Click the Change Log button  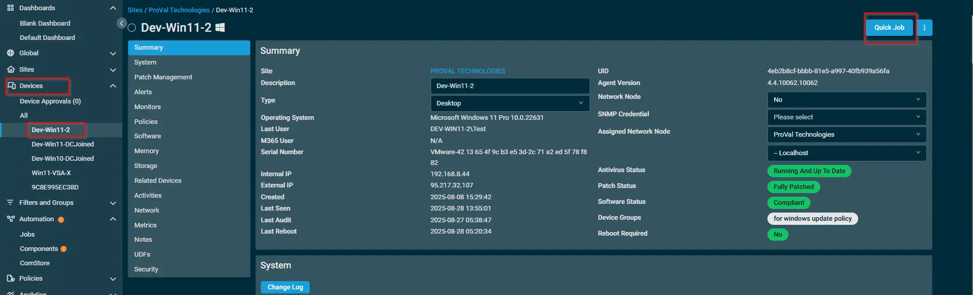285,287
